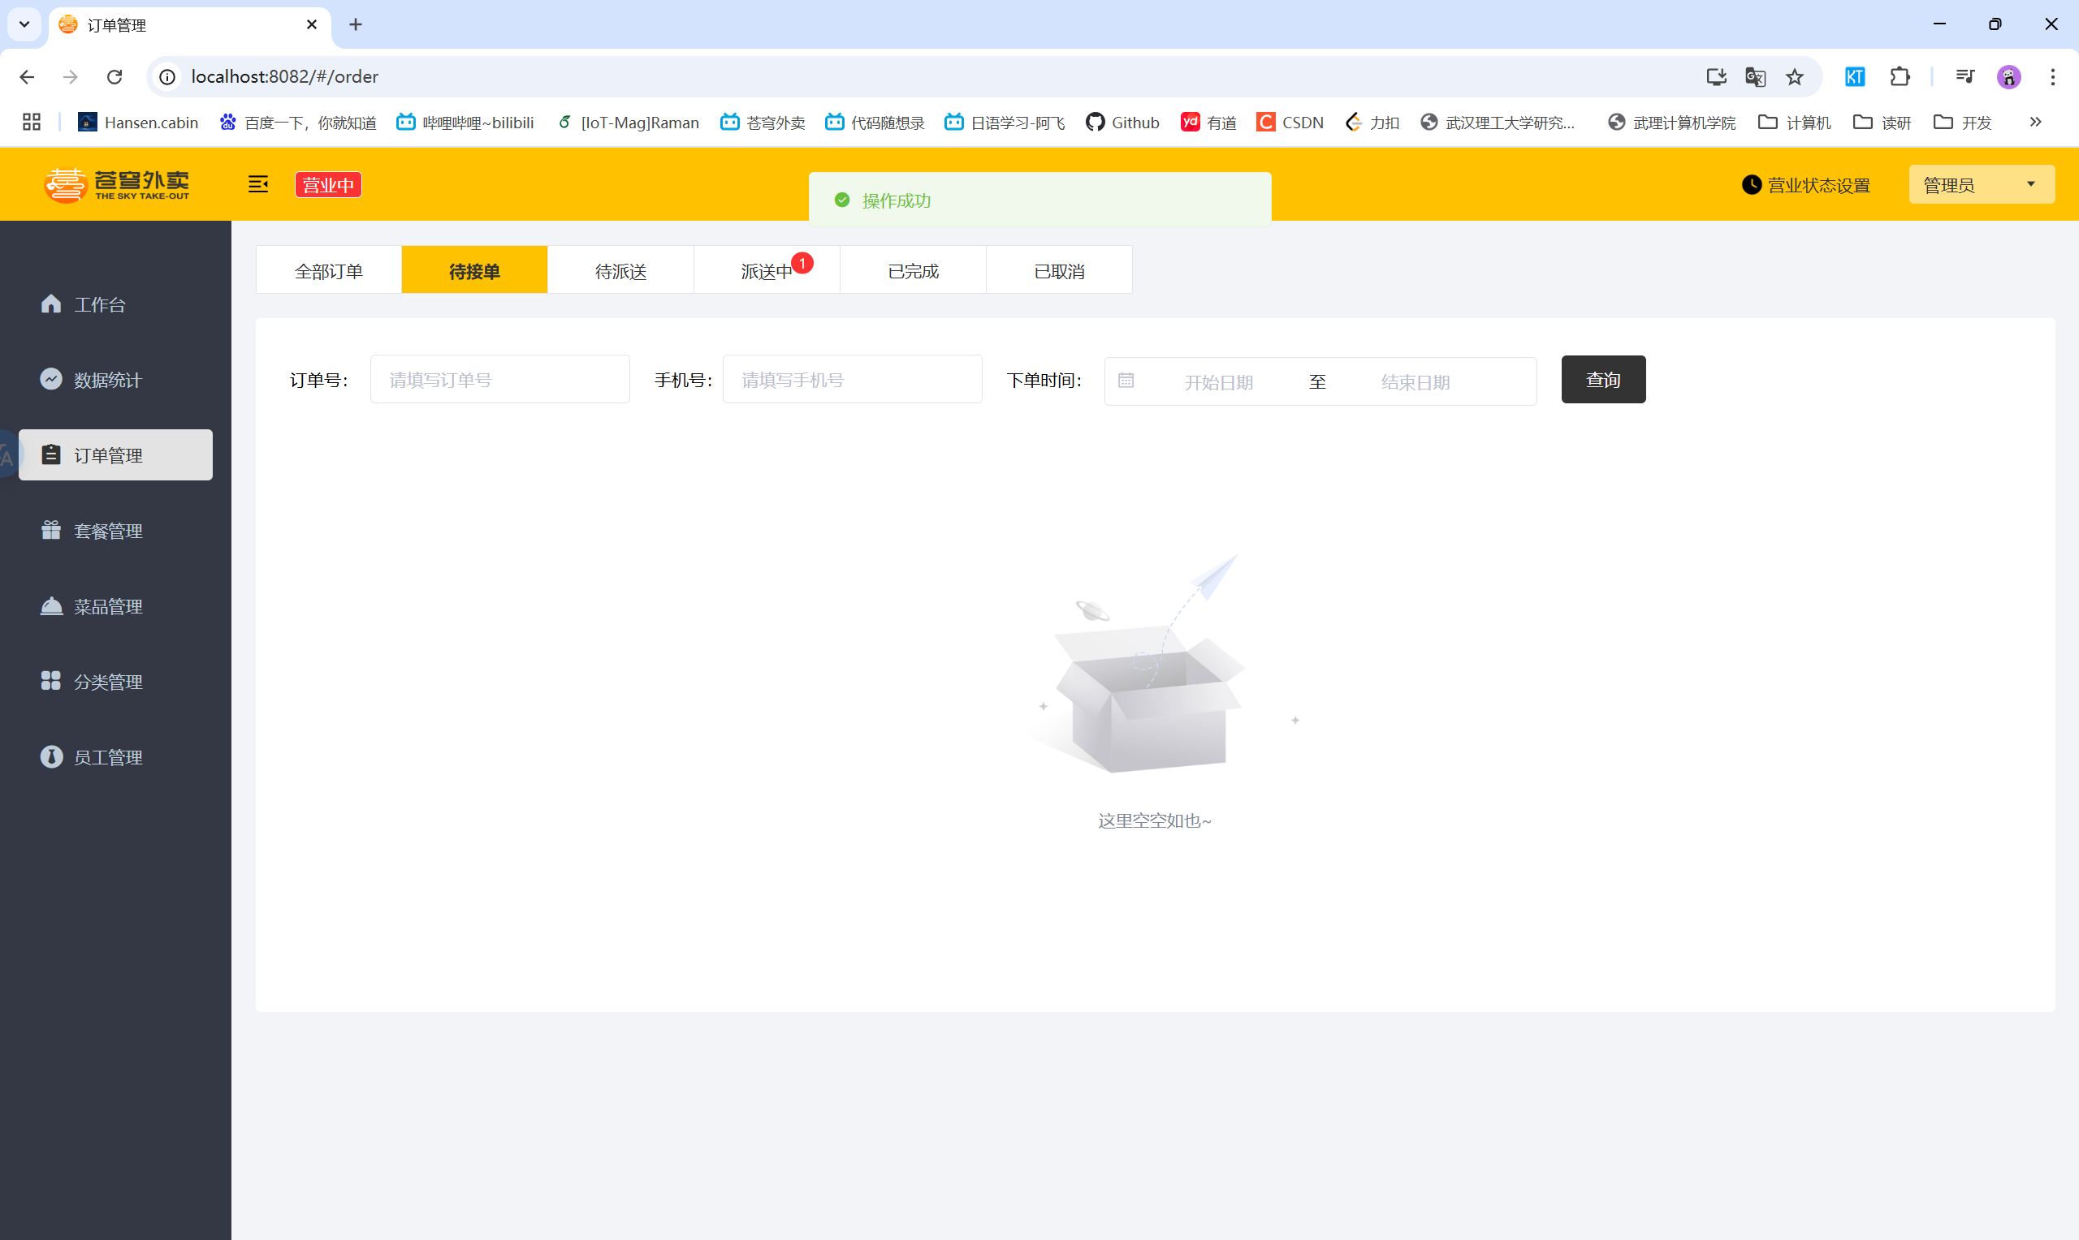Image resolution: width=2079 pixels, height=1240 pixels.
Task: Switch to the 派送中 tab
Action: point(767,271)
